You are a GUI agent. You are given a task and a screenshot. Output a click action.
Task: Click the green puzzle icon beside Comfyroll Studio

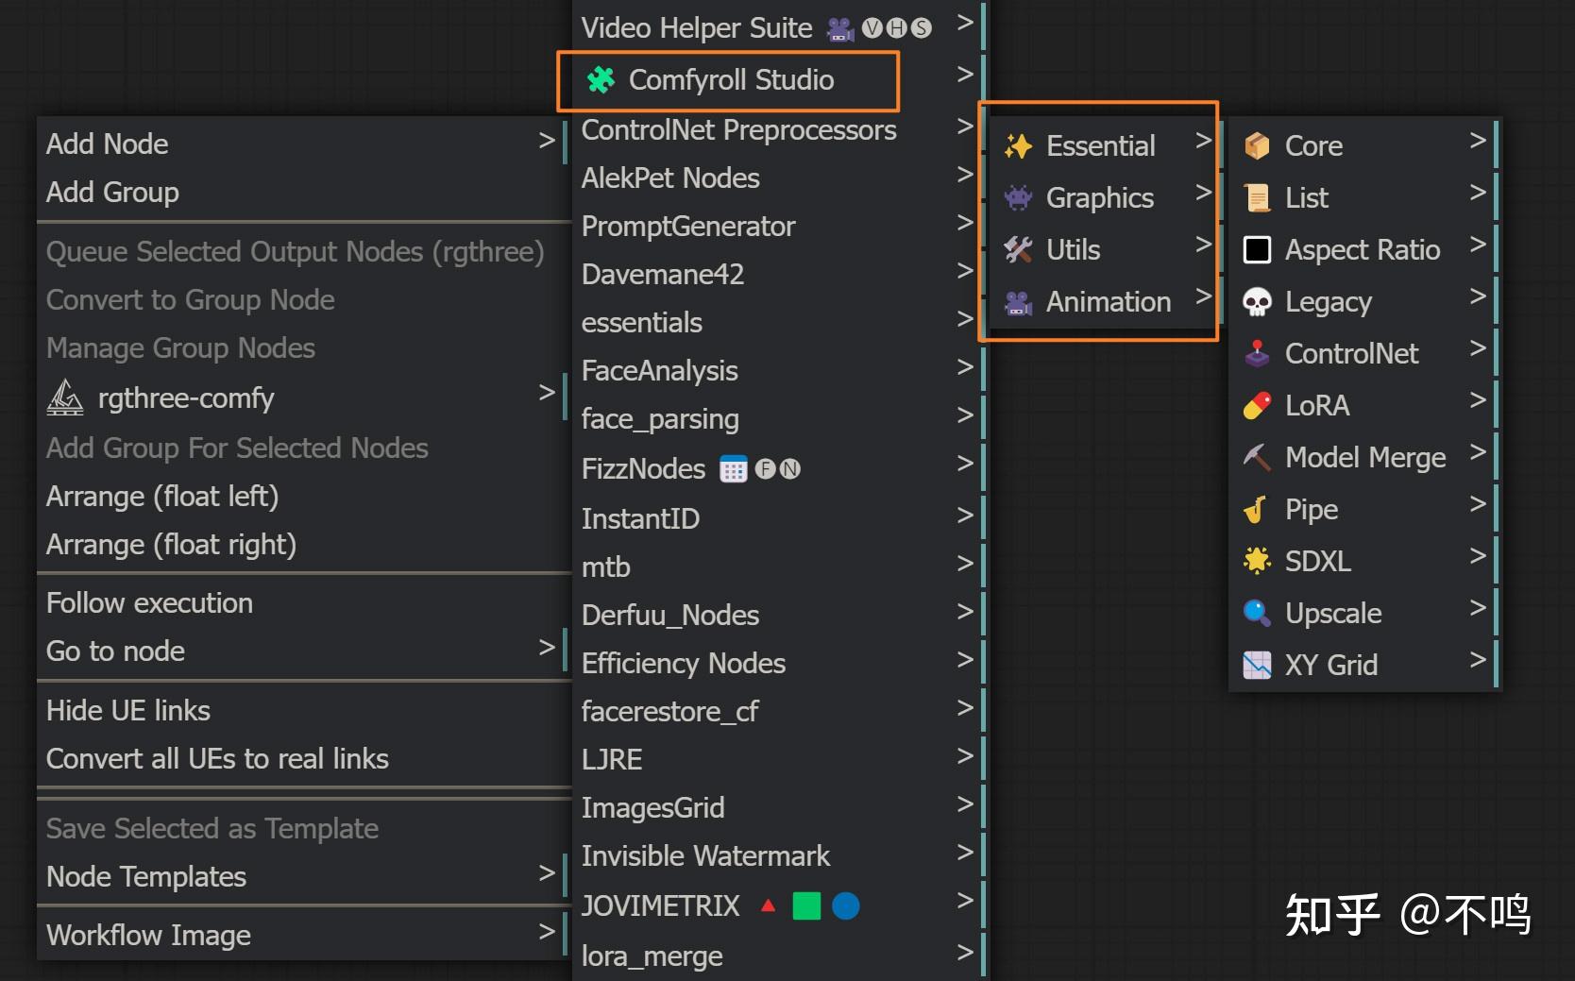pyautogui.click(x=601, y=80)
